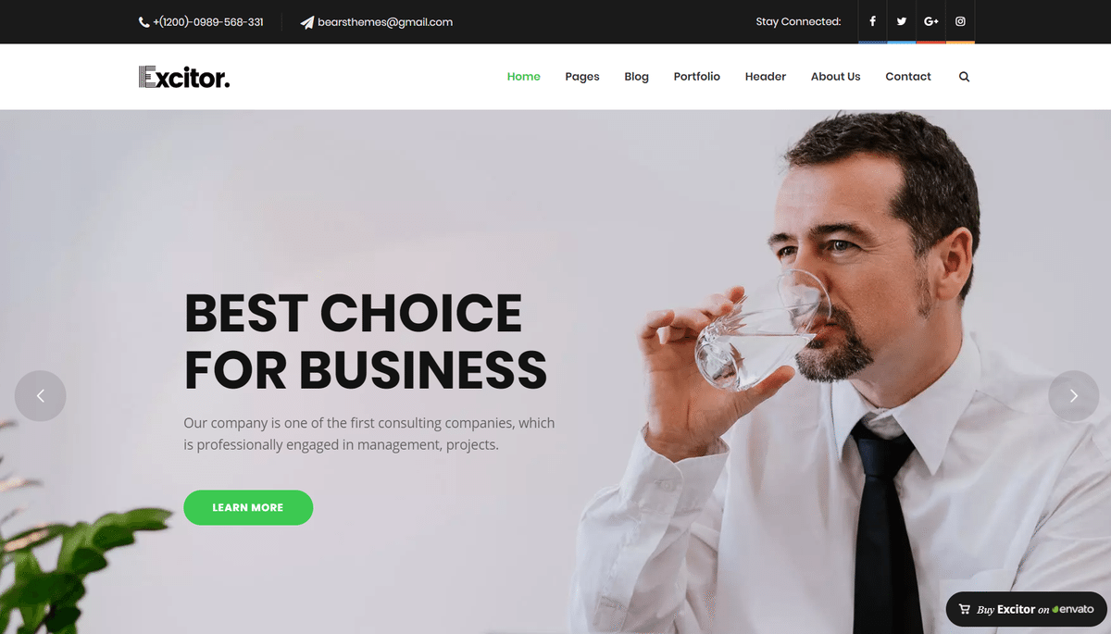Image resolution: width=1111 pixels, height=634 pixels.
Task: Select the Blog menu item
Action: tap(637, 77)
